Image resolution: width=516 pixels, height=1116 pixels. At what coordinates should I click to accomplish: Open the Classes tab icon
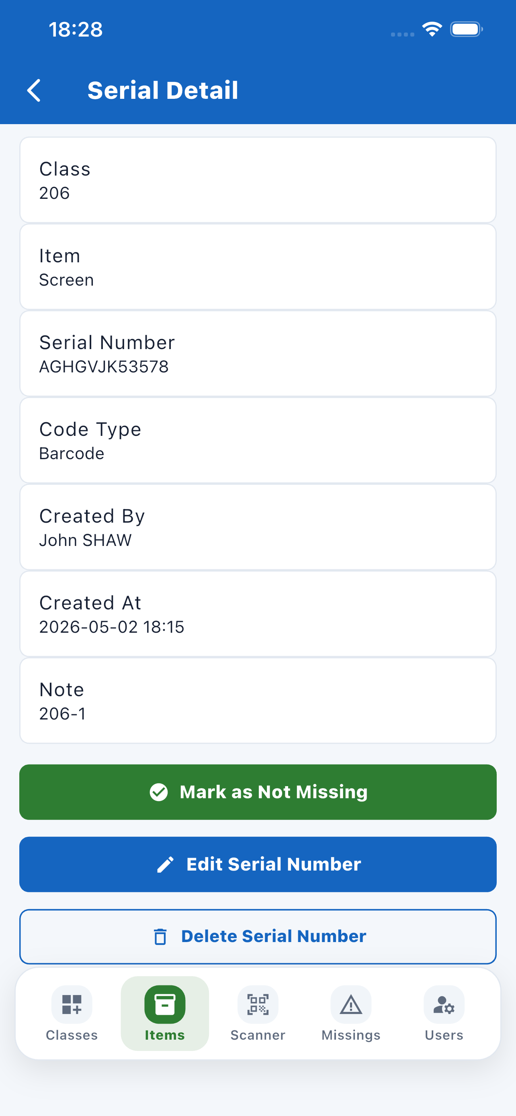72,1004
